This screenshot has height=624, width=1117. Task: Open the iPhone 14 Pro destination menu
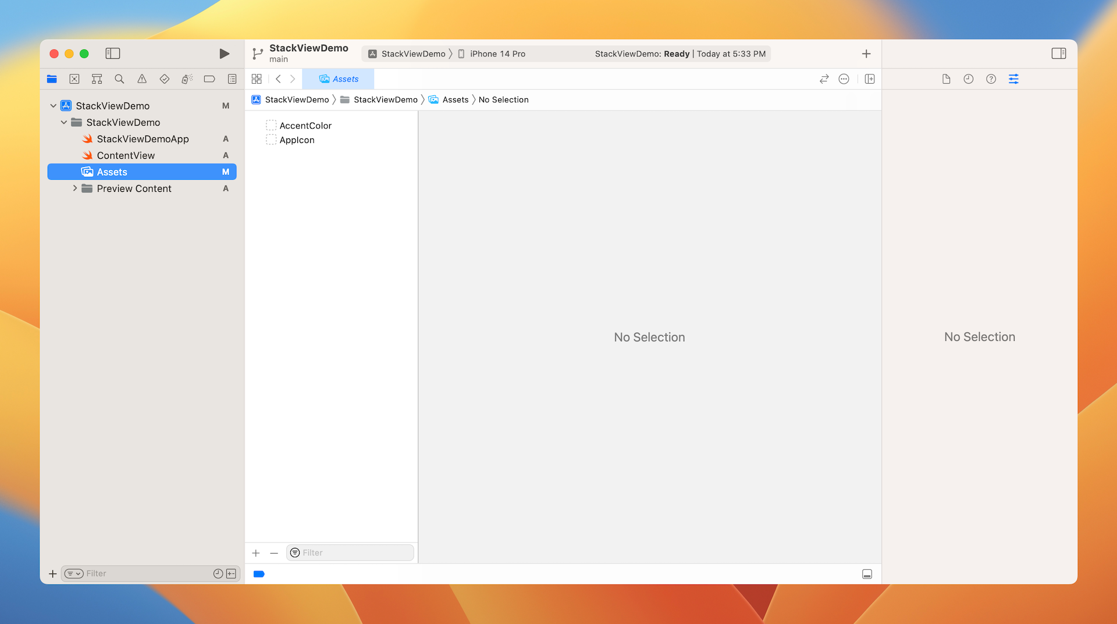click(x=497, y=54)
